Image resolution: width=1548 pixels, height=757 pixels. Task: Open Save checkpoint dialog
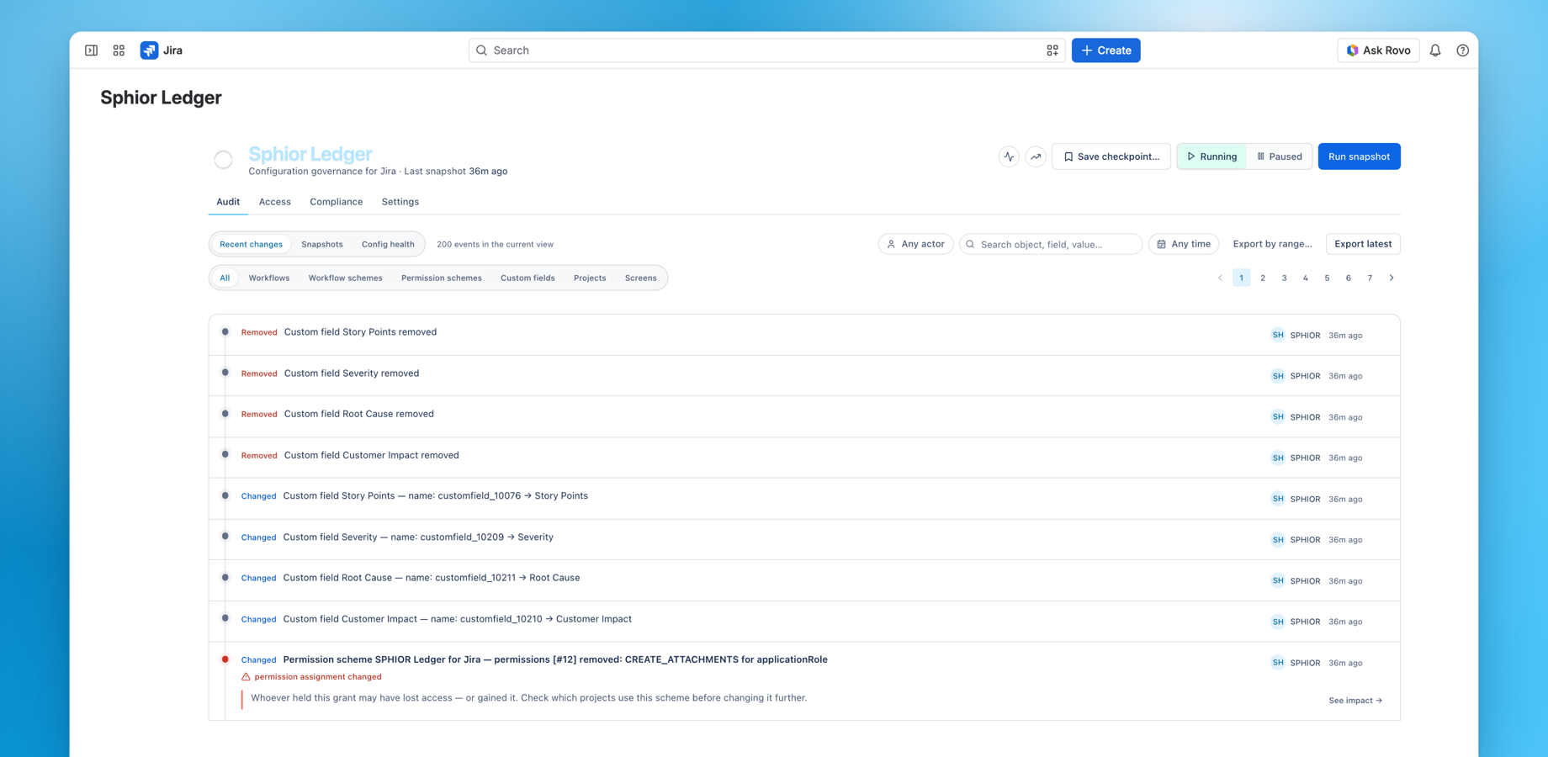coord(1111,156)
